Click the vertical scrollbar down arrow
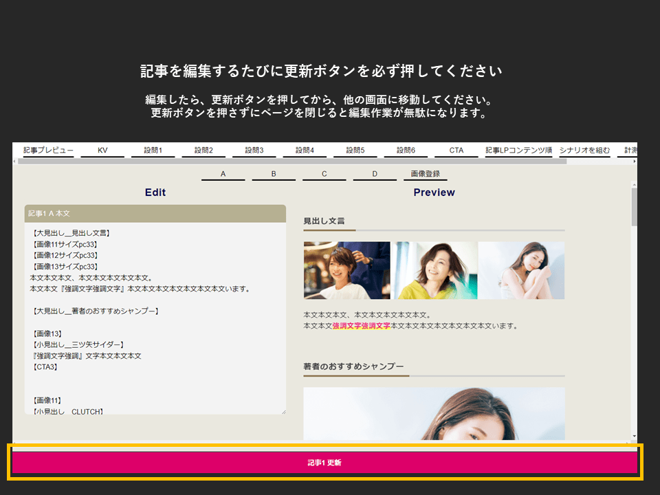This screenshot has width=660, height=495. coord(634,436)
